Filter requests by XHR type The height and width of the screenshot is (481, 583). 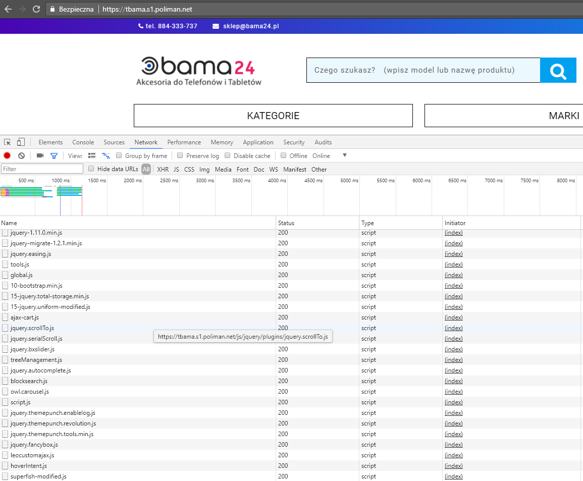pos(163,170)
